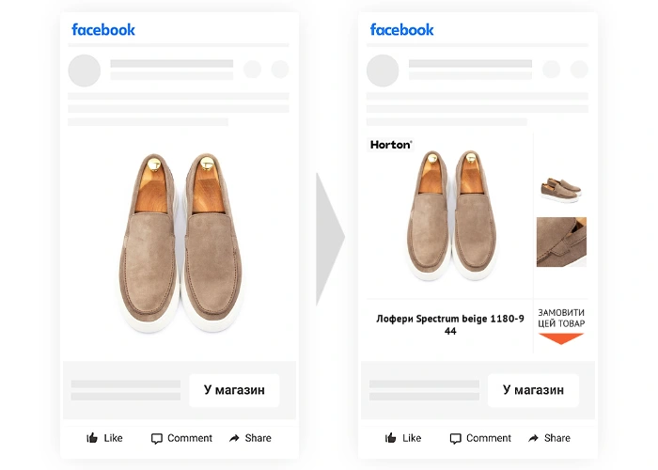658x470 pixels.
Task: Click the Share arrow icon in left post
Action: pos(235,438)
